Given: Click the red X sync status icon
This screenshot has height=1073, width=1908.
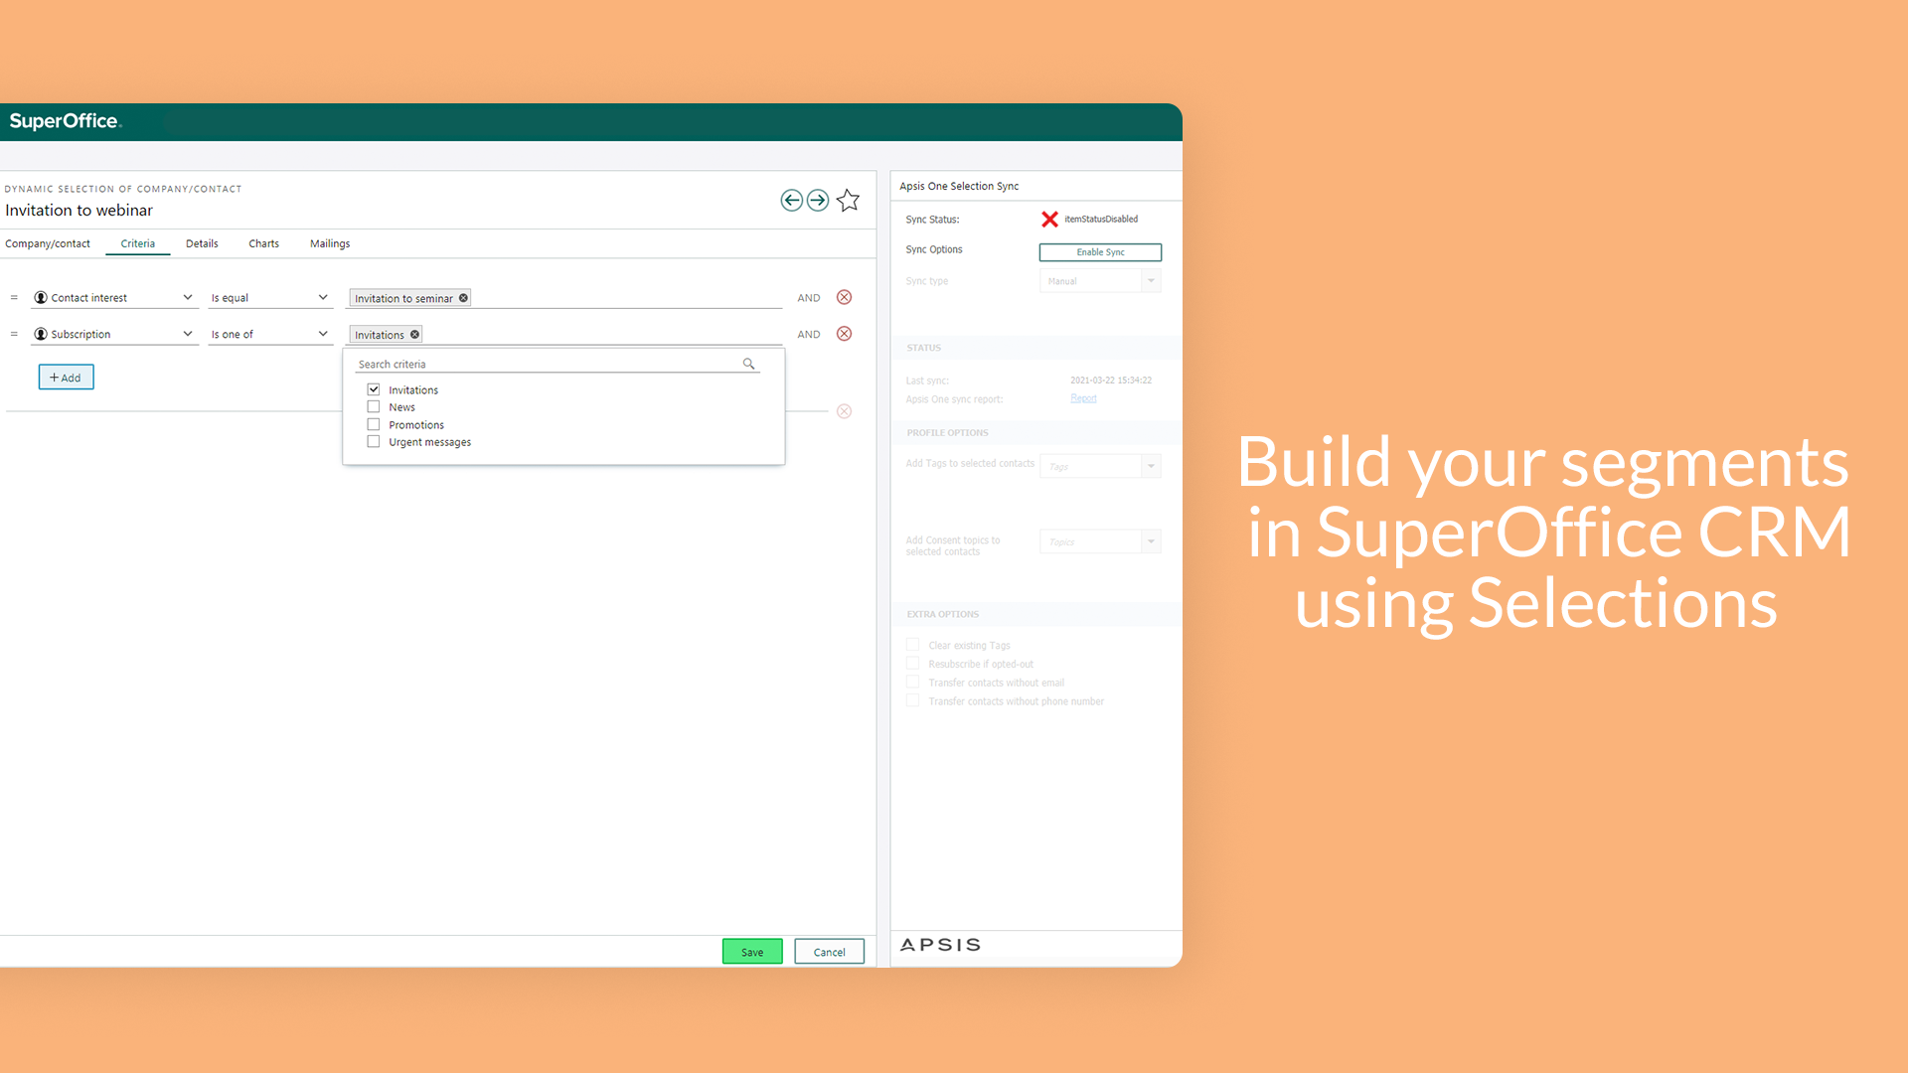Looking at the screenshot, I should pyautogui.click(x=1048, y=219).
